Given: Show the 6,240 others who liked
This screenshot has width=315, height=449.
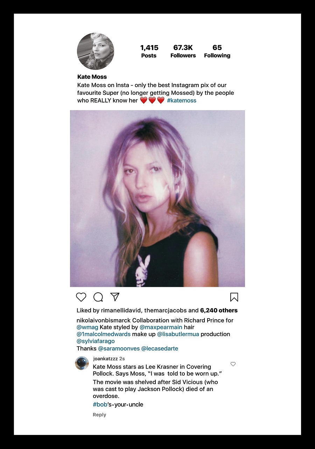Looking at the screenshot, I should click(x=219, y=310).
